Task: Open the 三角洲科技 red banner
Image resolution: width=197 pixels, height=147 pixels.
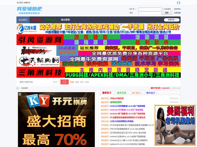Action: click(x=40, y=72)
